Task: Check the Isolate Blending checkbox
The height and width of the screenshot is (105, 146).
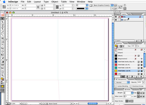Action: pos(116,86)
